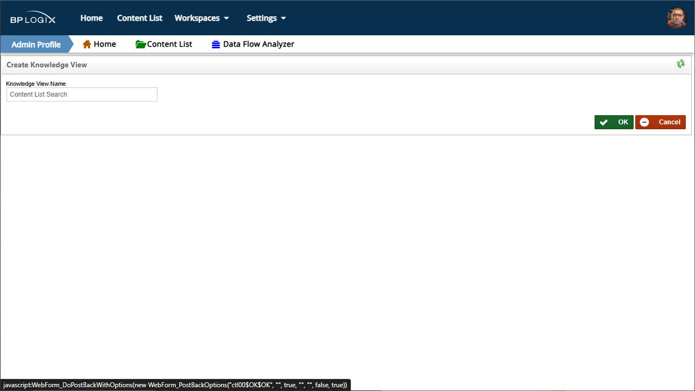The image size is (695, 391).
Task: Click the Create Knowledge View heading
Action: pyautogui.click(x=47, y=65)
